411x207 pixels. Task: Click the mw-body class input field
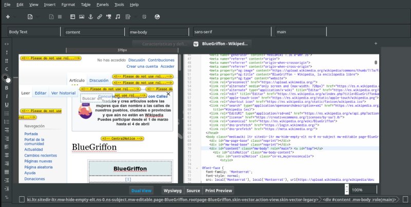click(157, 32)
